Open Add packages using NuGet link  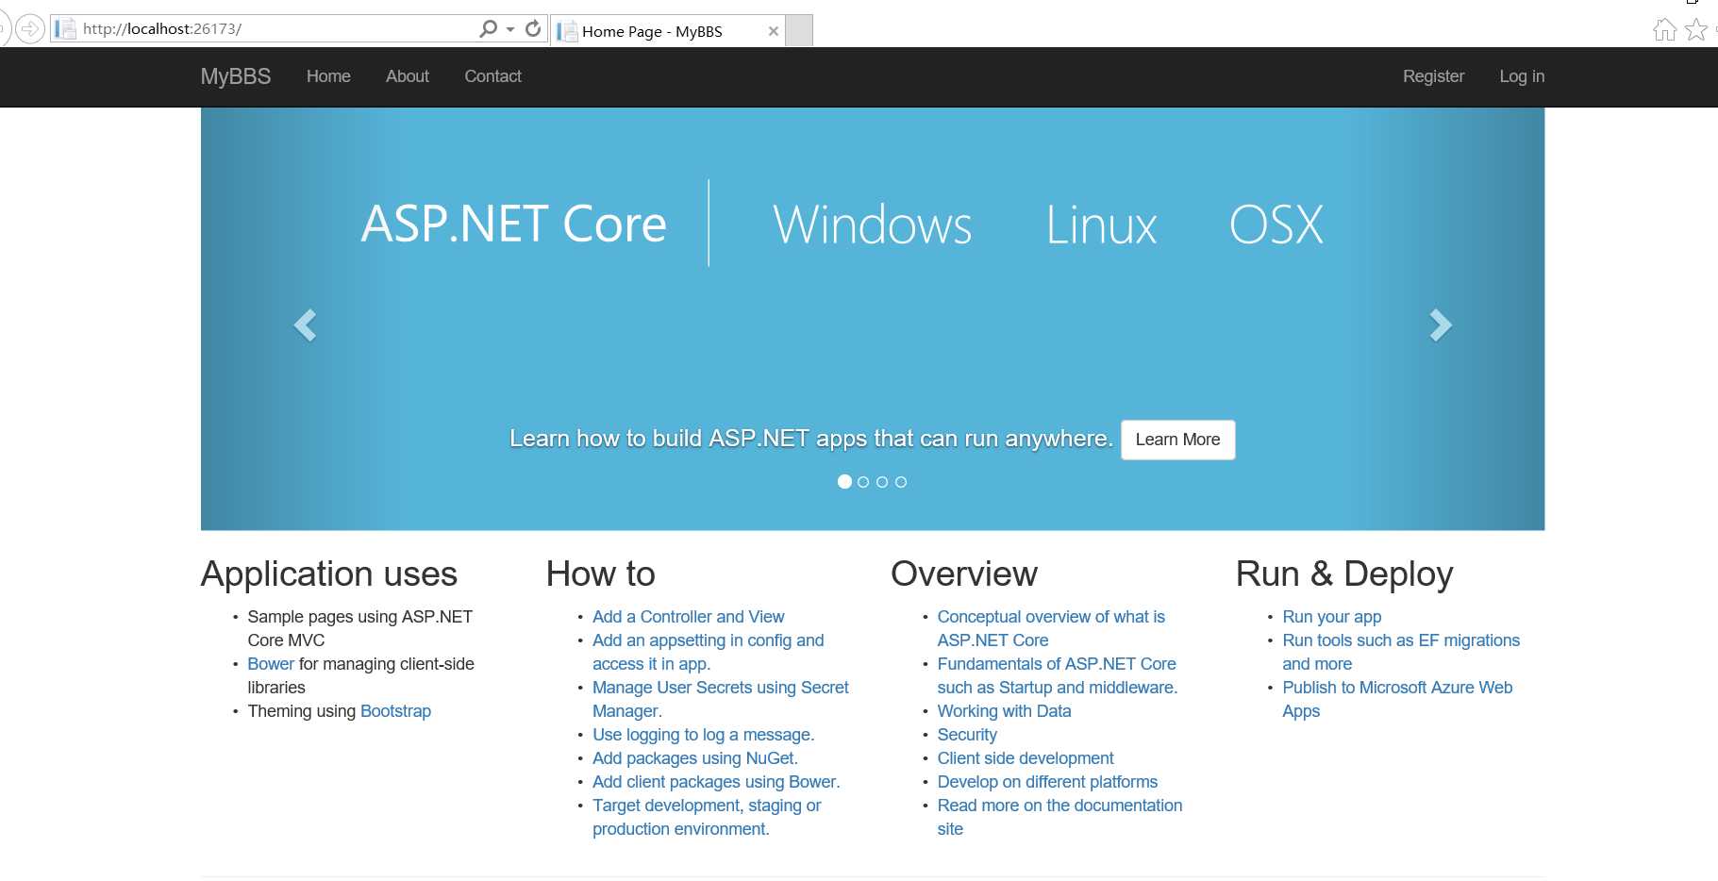coord(694,758)
